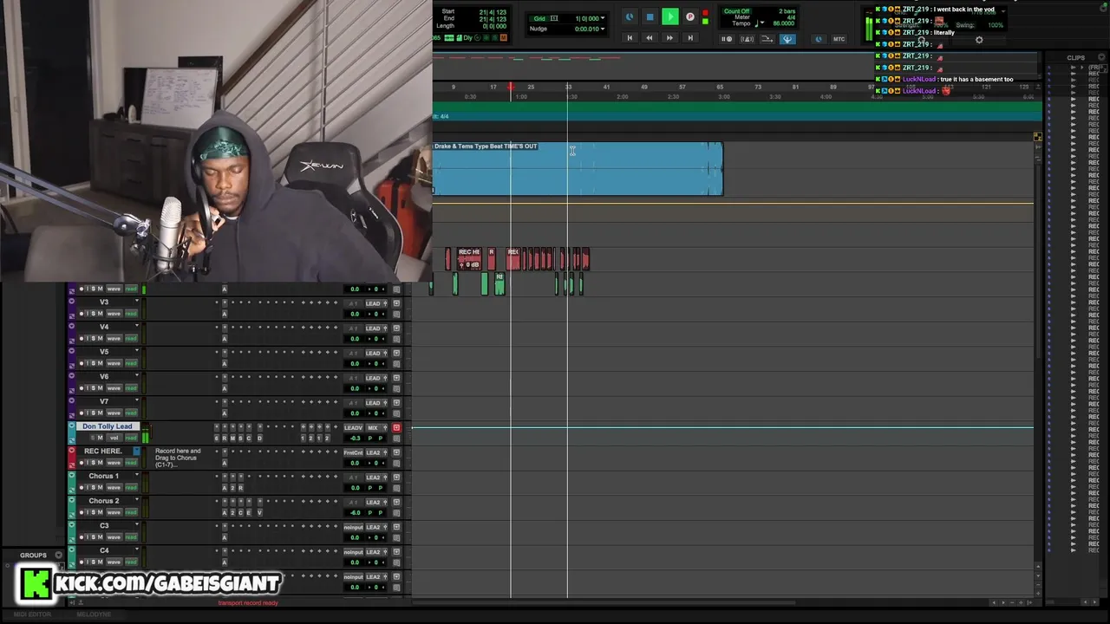The image size is (1110, 624).
Task: Click the LEAD output selector on V4 track
Action: point(375,328)
